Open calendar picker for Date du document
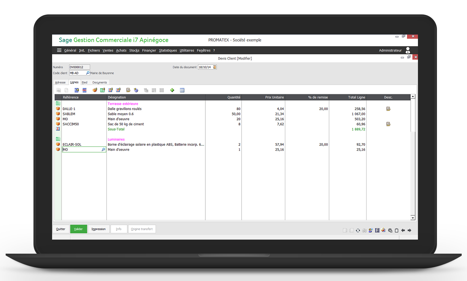The image size is (467, 281). (214, 67)
